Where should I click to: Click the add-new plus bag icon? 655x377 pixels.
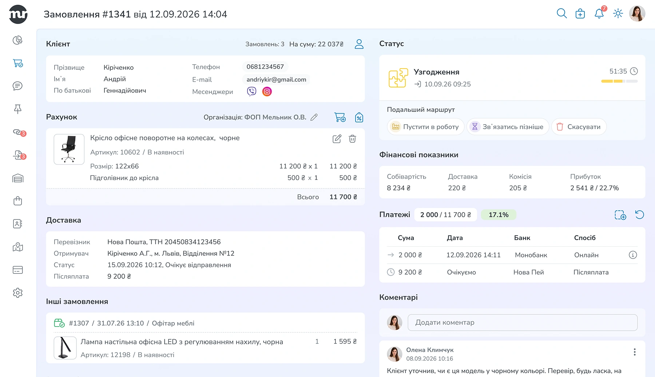(580, 14)
